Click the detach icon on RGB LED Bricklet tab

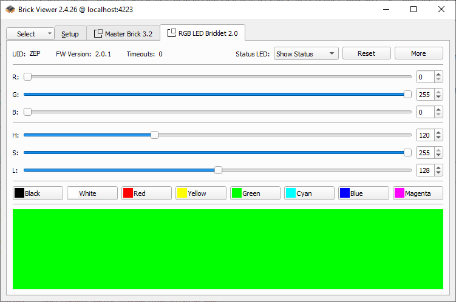172,33
